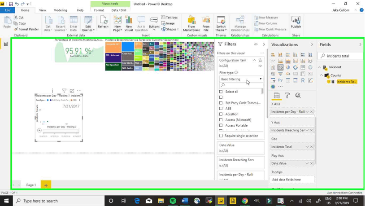This screenshot has height=207, width=365.
Task: Check Access (Microsoft) filter option
Action: pyautogui.click(x=221, y=119)
